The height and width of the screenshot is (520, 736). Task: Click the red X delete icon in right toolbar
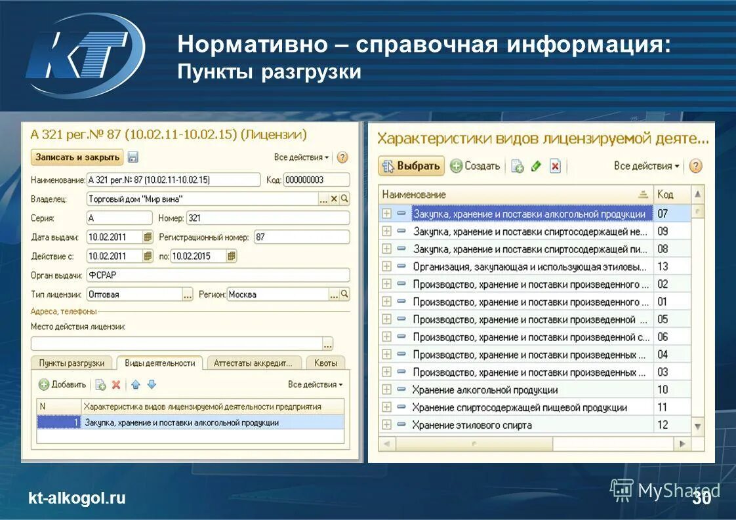(555, 166)
